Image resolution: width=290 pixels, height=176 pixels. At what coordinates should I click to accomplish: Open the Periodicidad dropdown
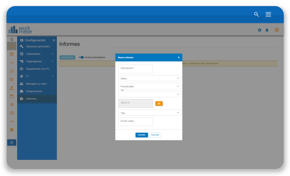(x=149, y=86)
